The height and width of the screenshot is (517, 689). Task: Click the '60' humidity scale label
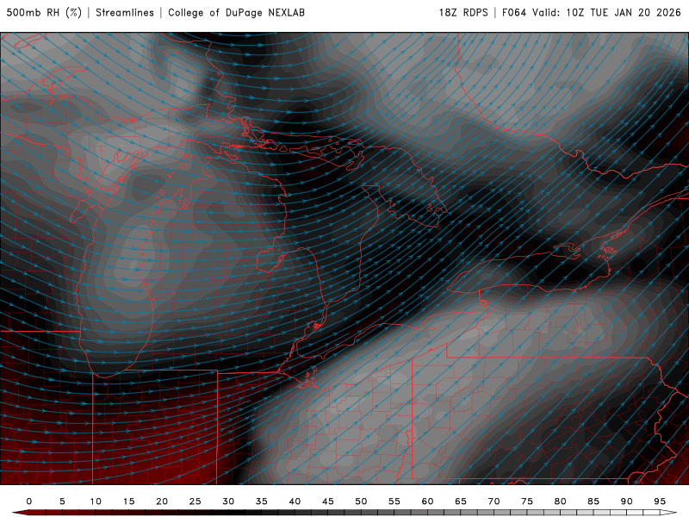pyautogui.click(x=427, y=501)
